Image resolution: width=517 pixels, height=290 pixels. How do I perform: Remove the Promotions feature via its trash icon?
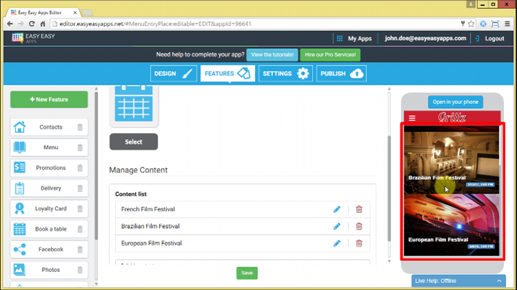pyautogui.click(x=80, y=168)
